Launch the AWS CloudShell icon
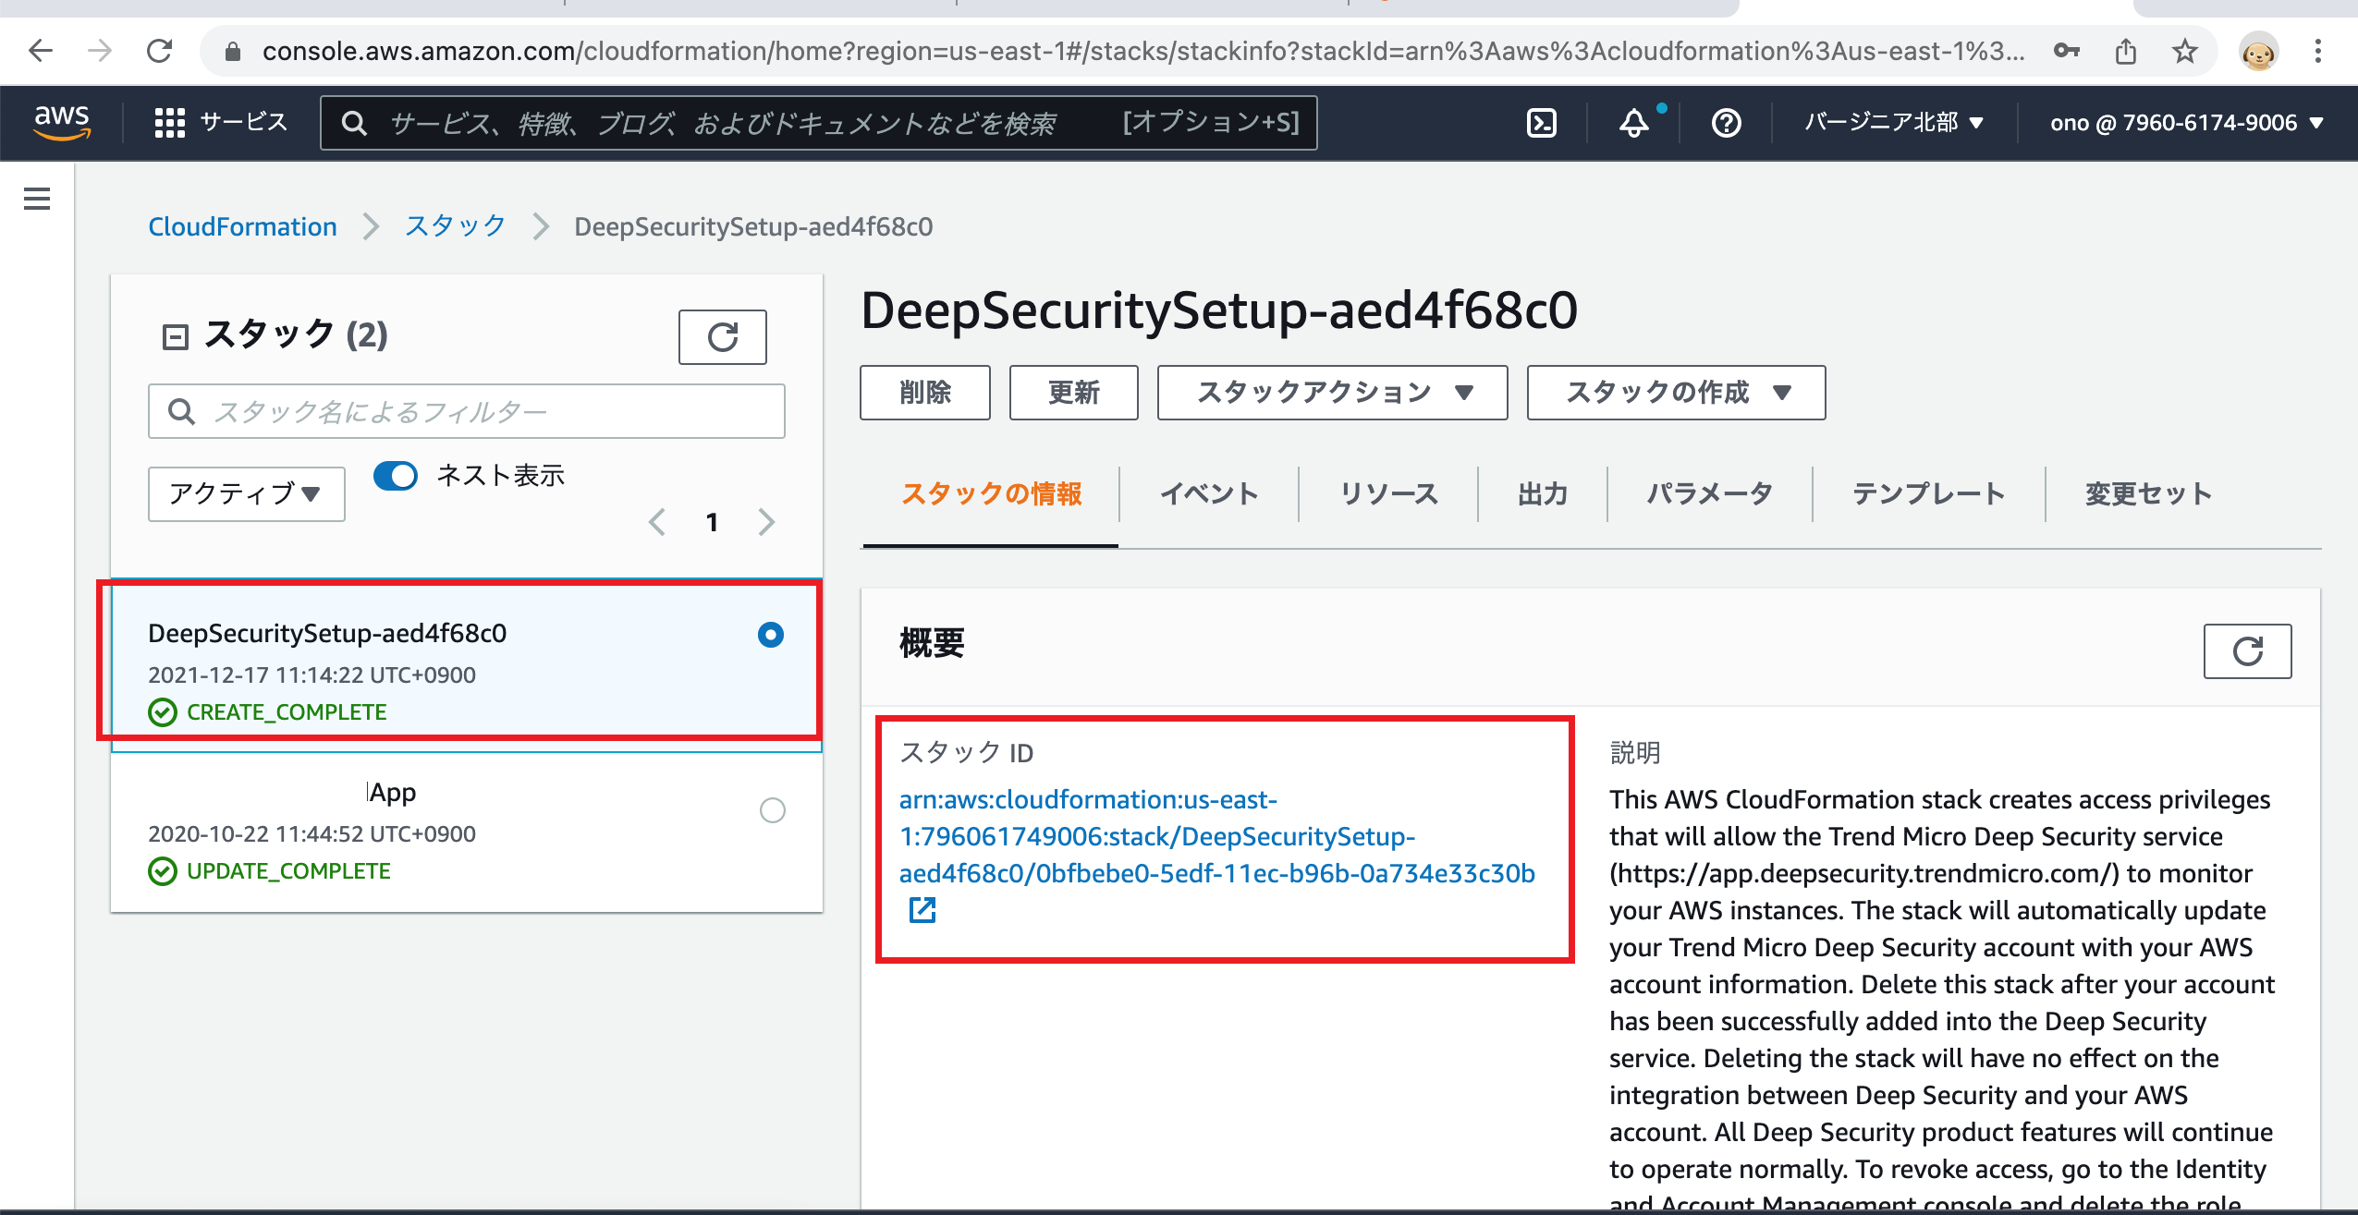The width and height of the screenshot is (2358, 1215). click(1541, 123)
